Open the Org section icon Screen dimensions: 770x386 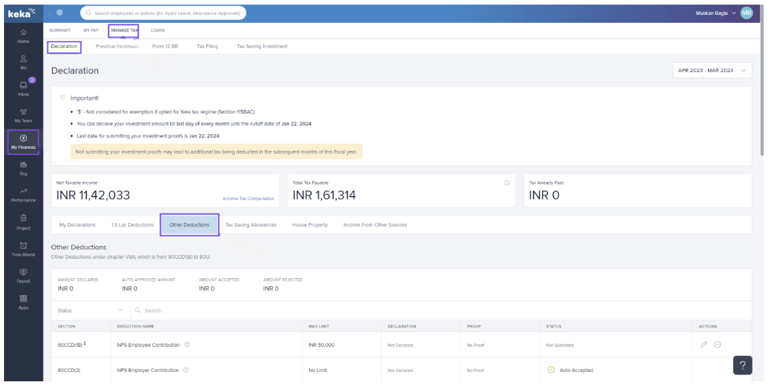click(x=24, y=165)
